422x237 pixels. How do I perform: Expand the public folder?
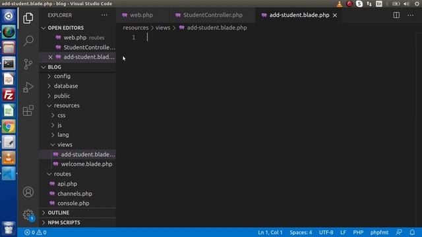tap(78, 95)
